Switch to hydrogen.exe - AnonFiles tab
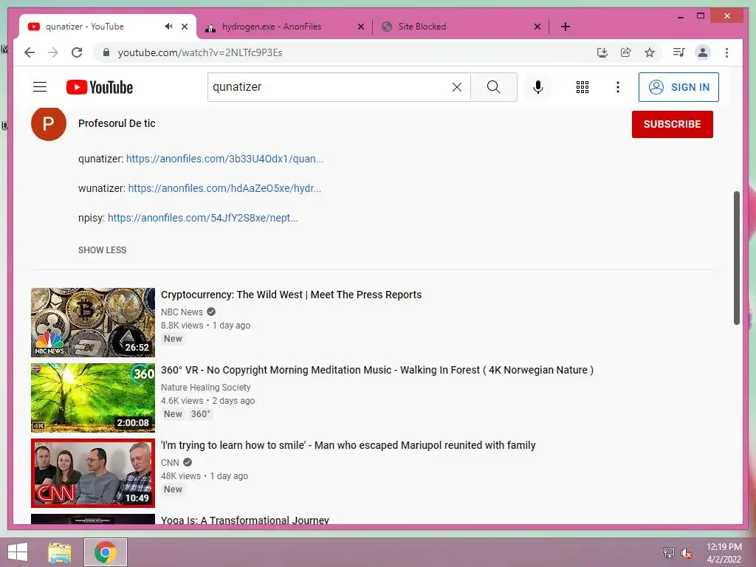This screenshot has width=756, height=567. pyautogui.click(x=272, y=27)
